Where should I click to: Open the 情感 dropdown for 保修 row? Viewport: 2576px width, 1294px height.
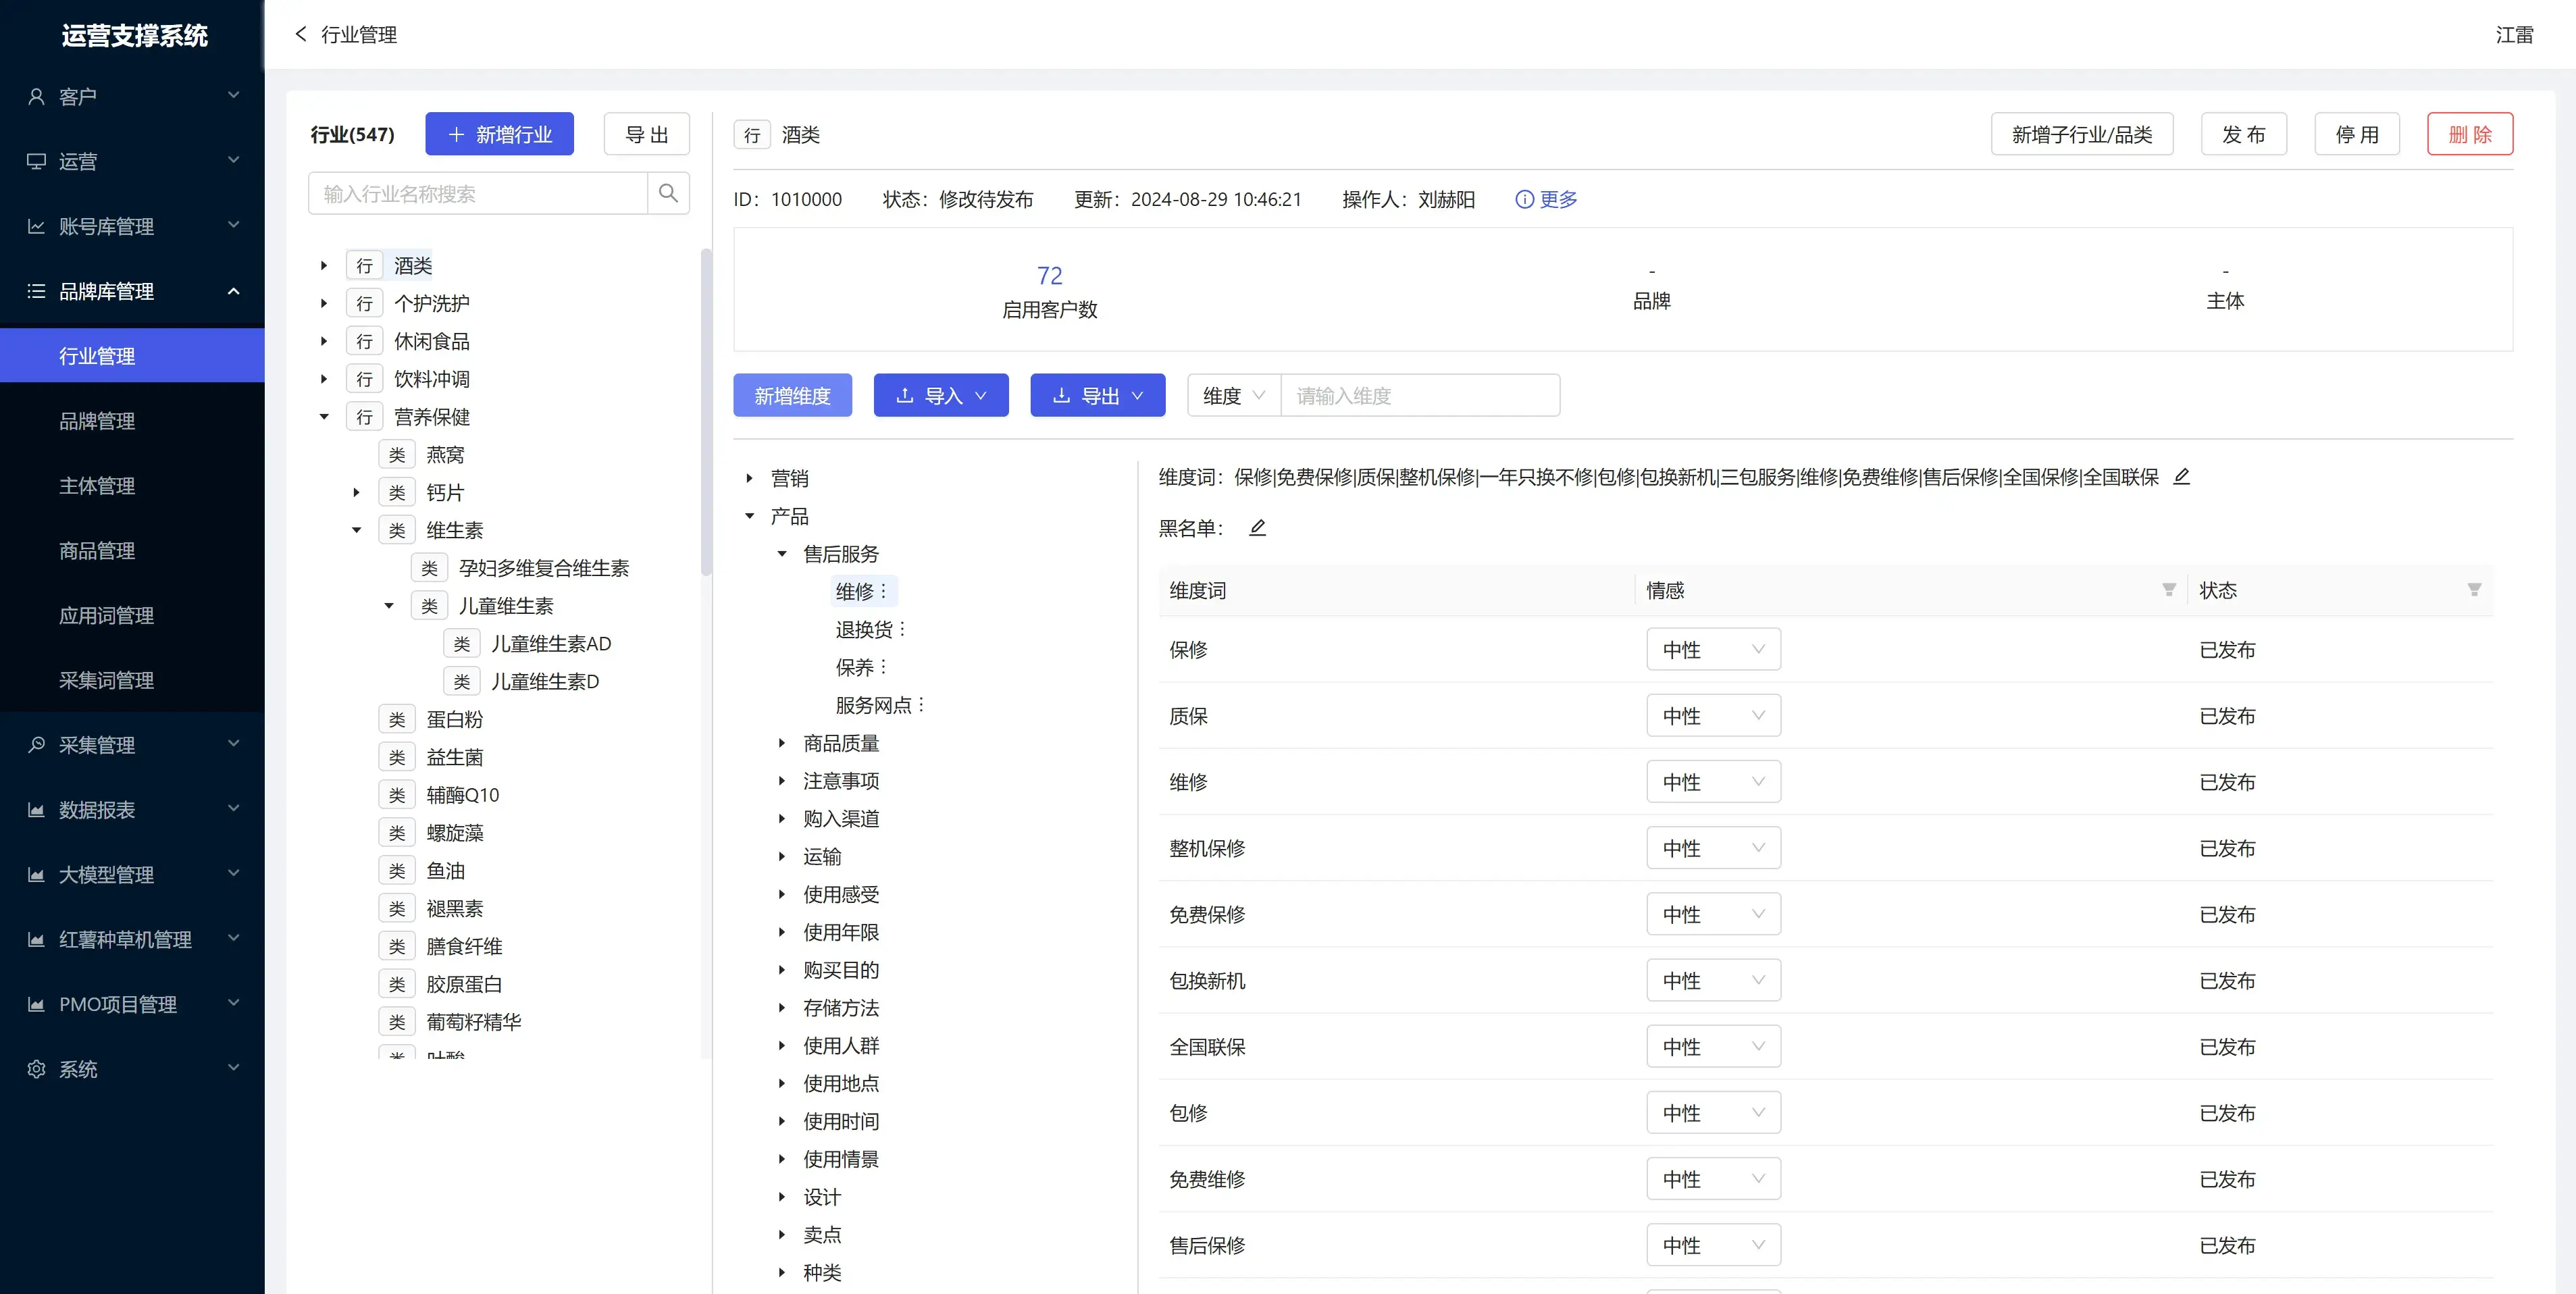click(1712, 650)
